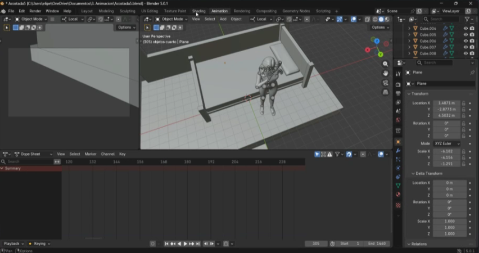The image size is (479, 253).
Task: Toggle visibility eye for Cube.006
Action: pos(465,41)
